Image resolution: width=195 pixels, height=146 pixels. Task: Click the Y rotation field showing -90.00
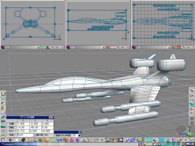pos(35,127)
